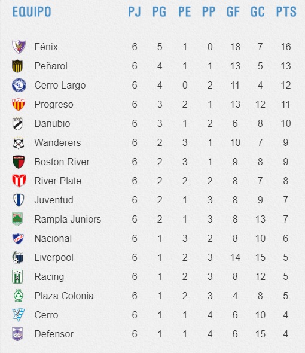Click the EQUIPO column header
Viewport: 305px width, 353px height.
pos(32,12)
